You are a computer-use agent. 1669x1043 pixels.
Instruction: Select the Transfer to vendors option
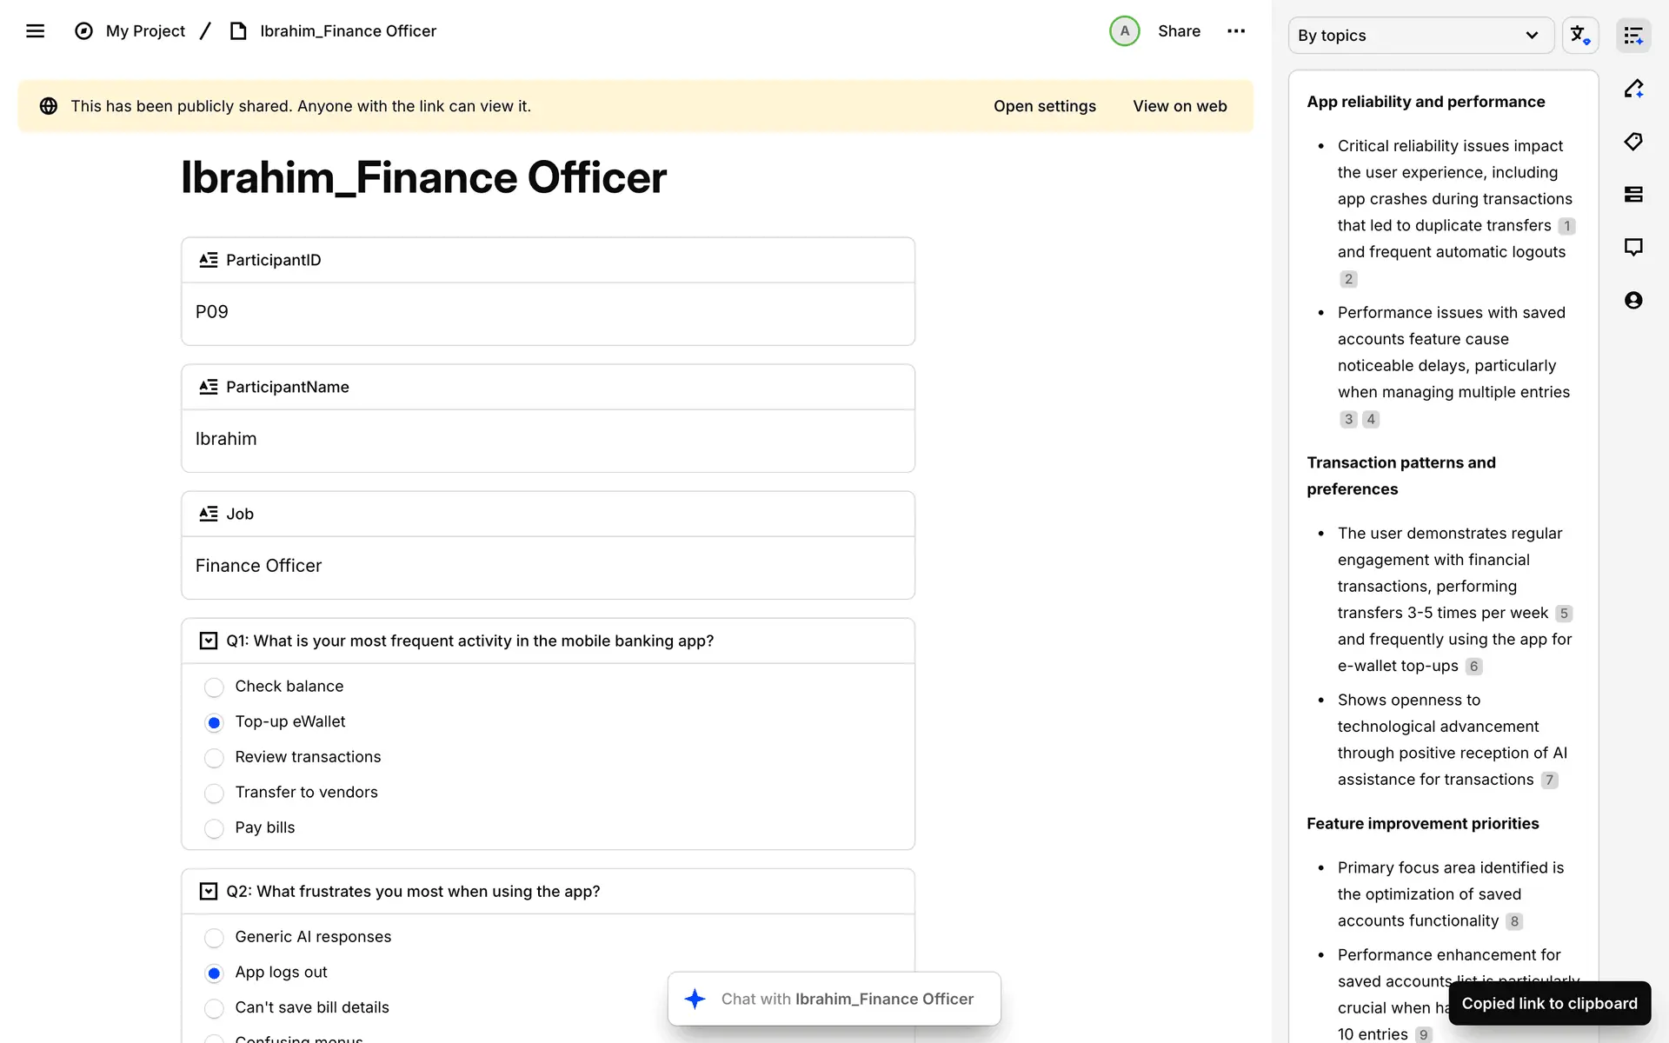pos(214,794)
